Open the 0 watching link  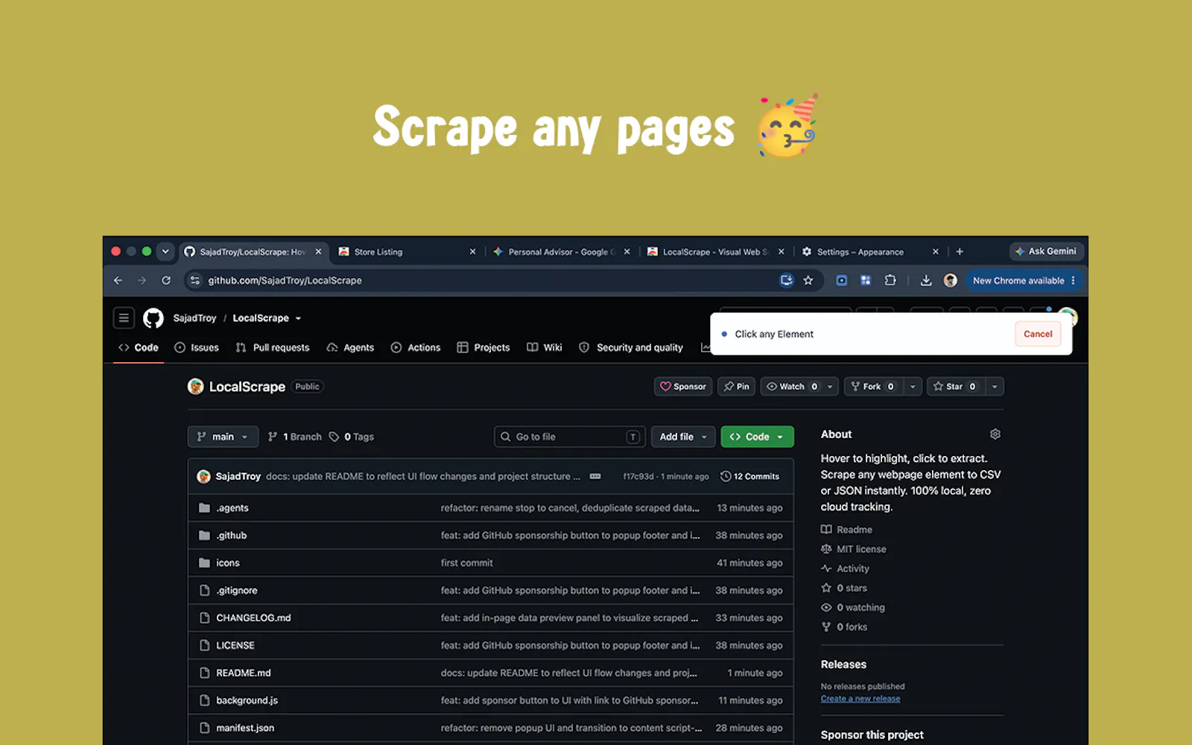tap(853, 607)
